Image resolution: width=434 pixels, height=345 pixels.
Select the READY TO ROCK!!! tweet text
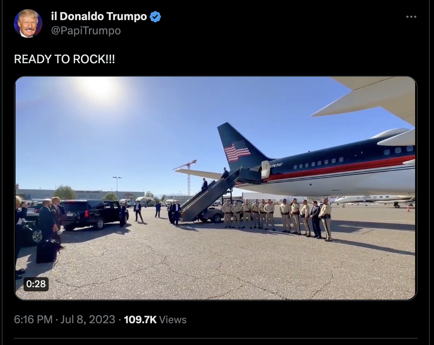64,59
